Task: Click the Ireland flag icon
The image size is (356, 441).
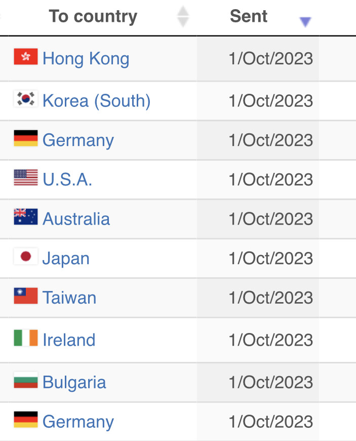Action: point(25,338)
